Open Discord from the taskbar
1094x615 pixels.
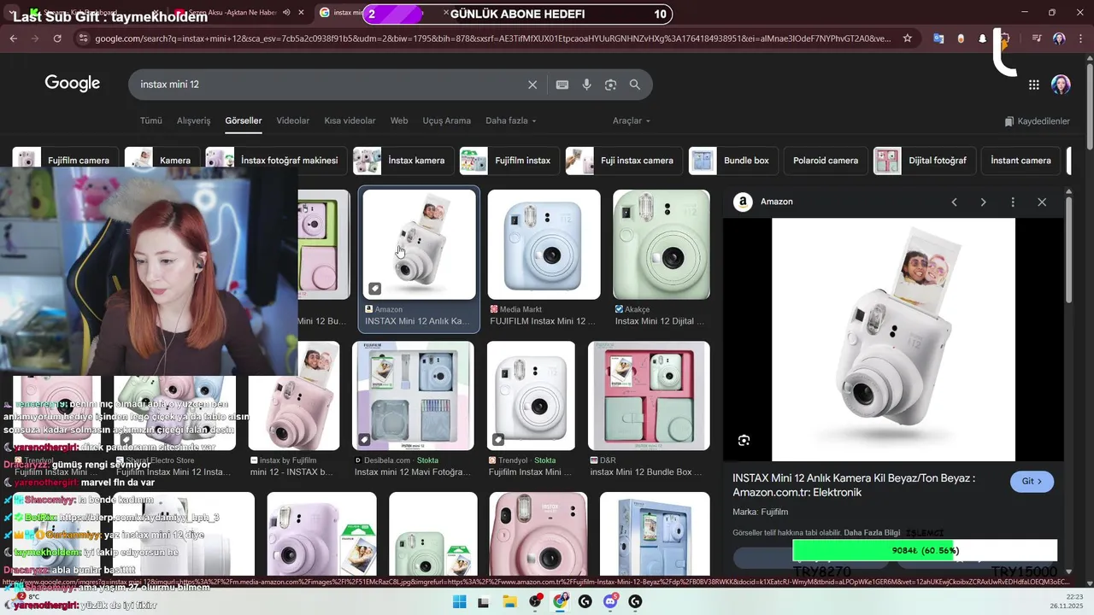pos(610,601)
